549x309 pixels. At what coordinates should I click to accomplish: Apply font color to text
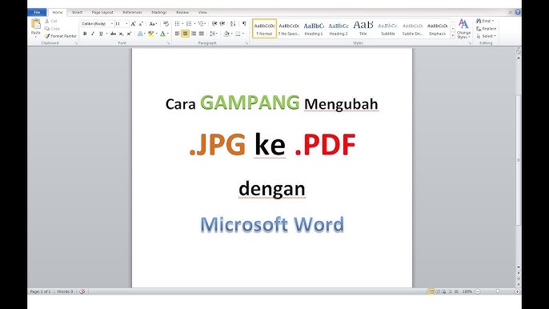tap(162, 34)
